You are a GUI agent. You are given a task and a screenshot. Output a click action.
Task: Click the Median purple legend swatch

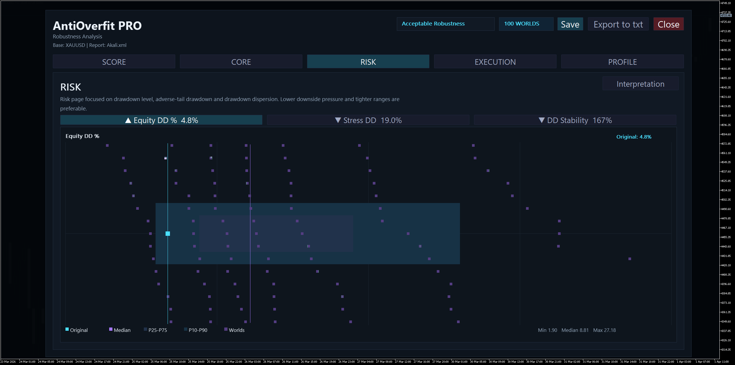[x=111, y=329]
